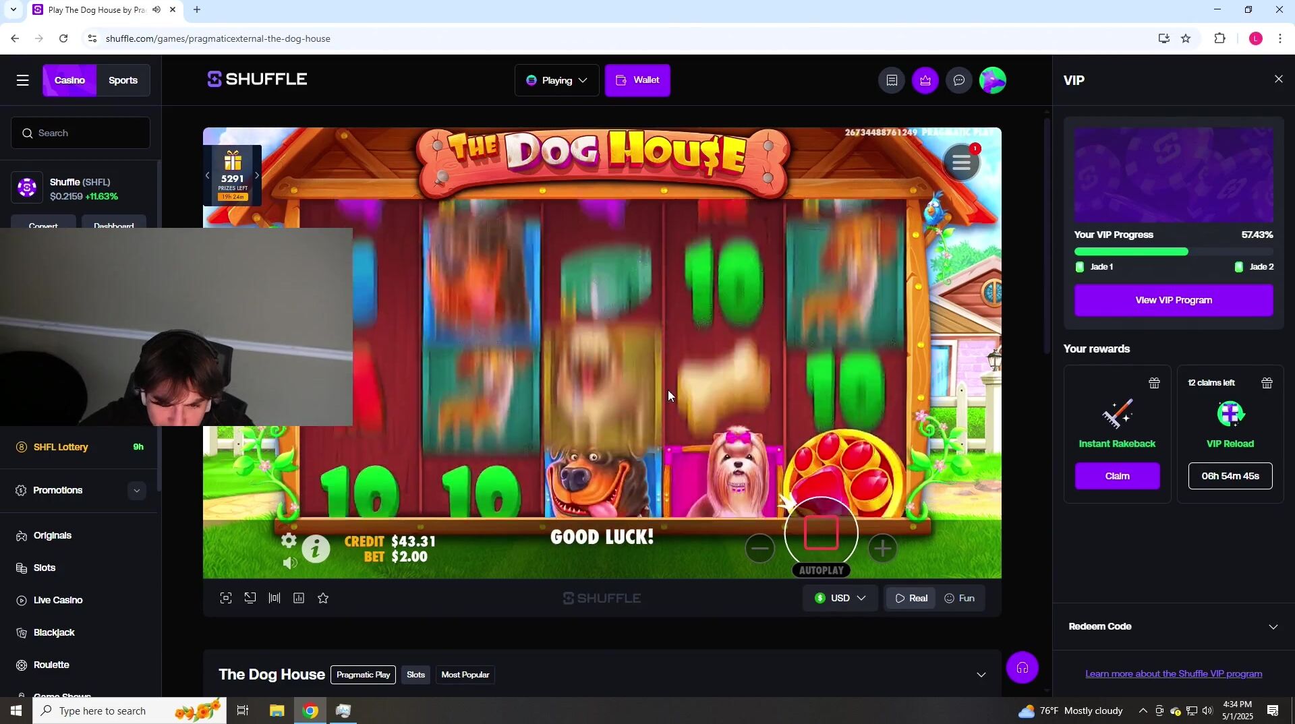Open Live Casino in sidebar
1295x724 pixels.
[x=58, y=600]
